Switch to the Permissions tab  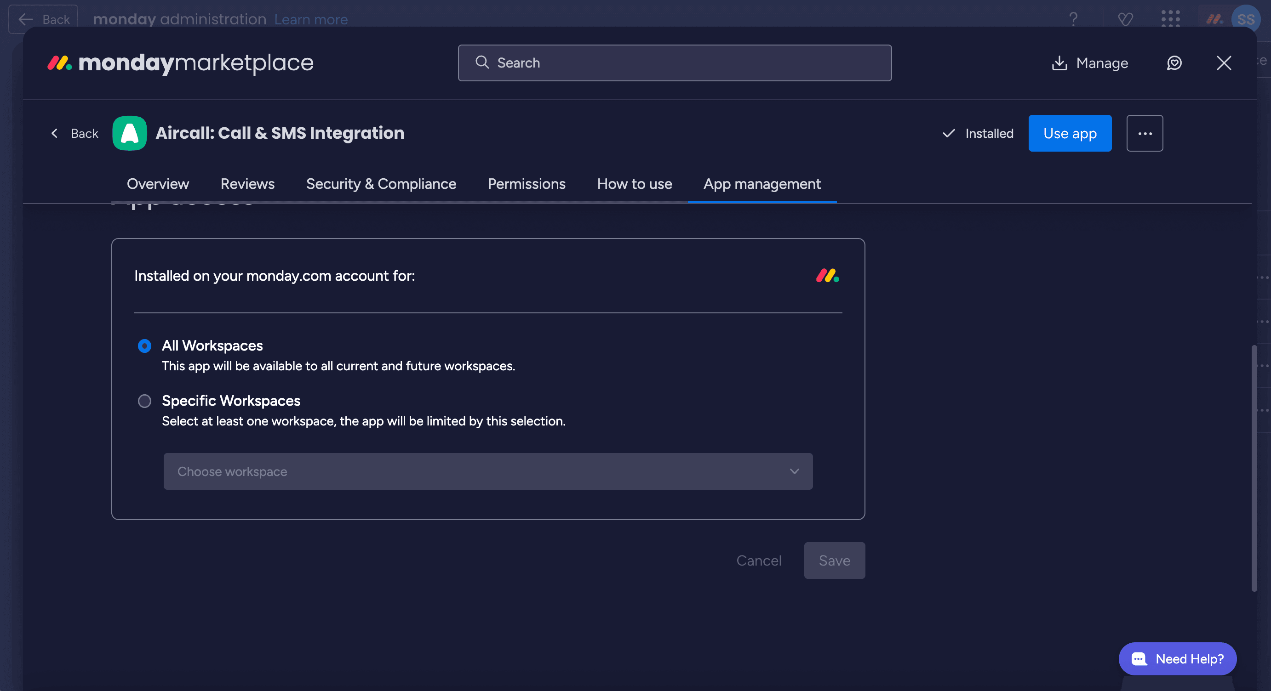pyautogui.click(x=526, y=184)
